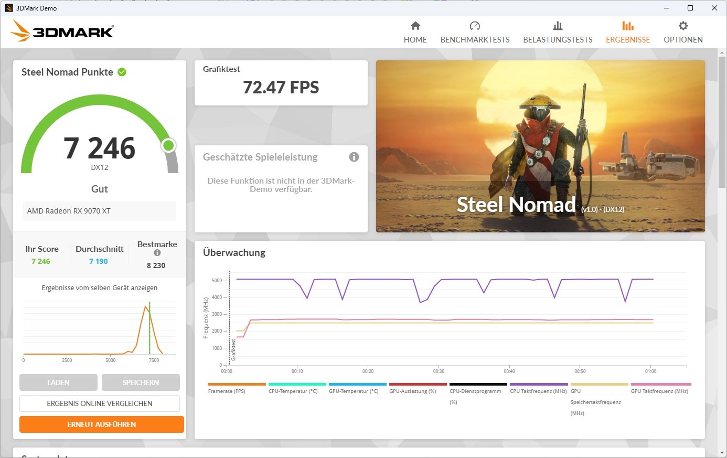Click the info icon under Bestmarke
Screen dimensions: 727x458
click(x=157, y=253)
